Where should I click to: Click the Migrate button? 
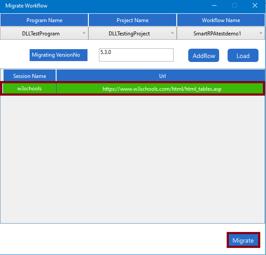pos(243,240)
